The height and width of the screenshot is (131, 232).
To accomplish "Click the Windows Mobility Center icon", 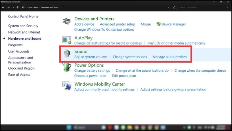I will click(x=67, y=86).
